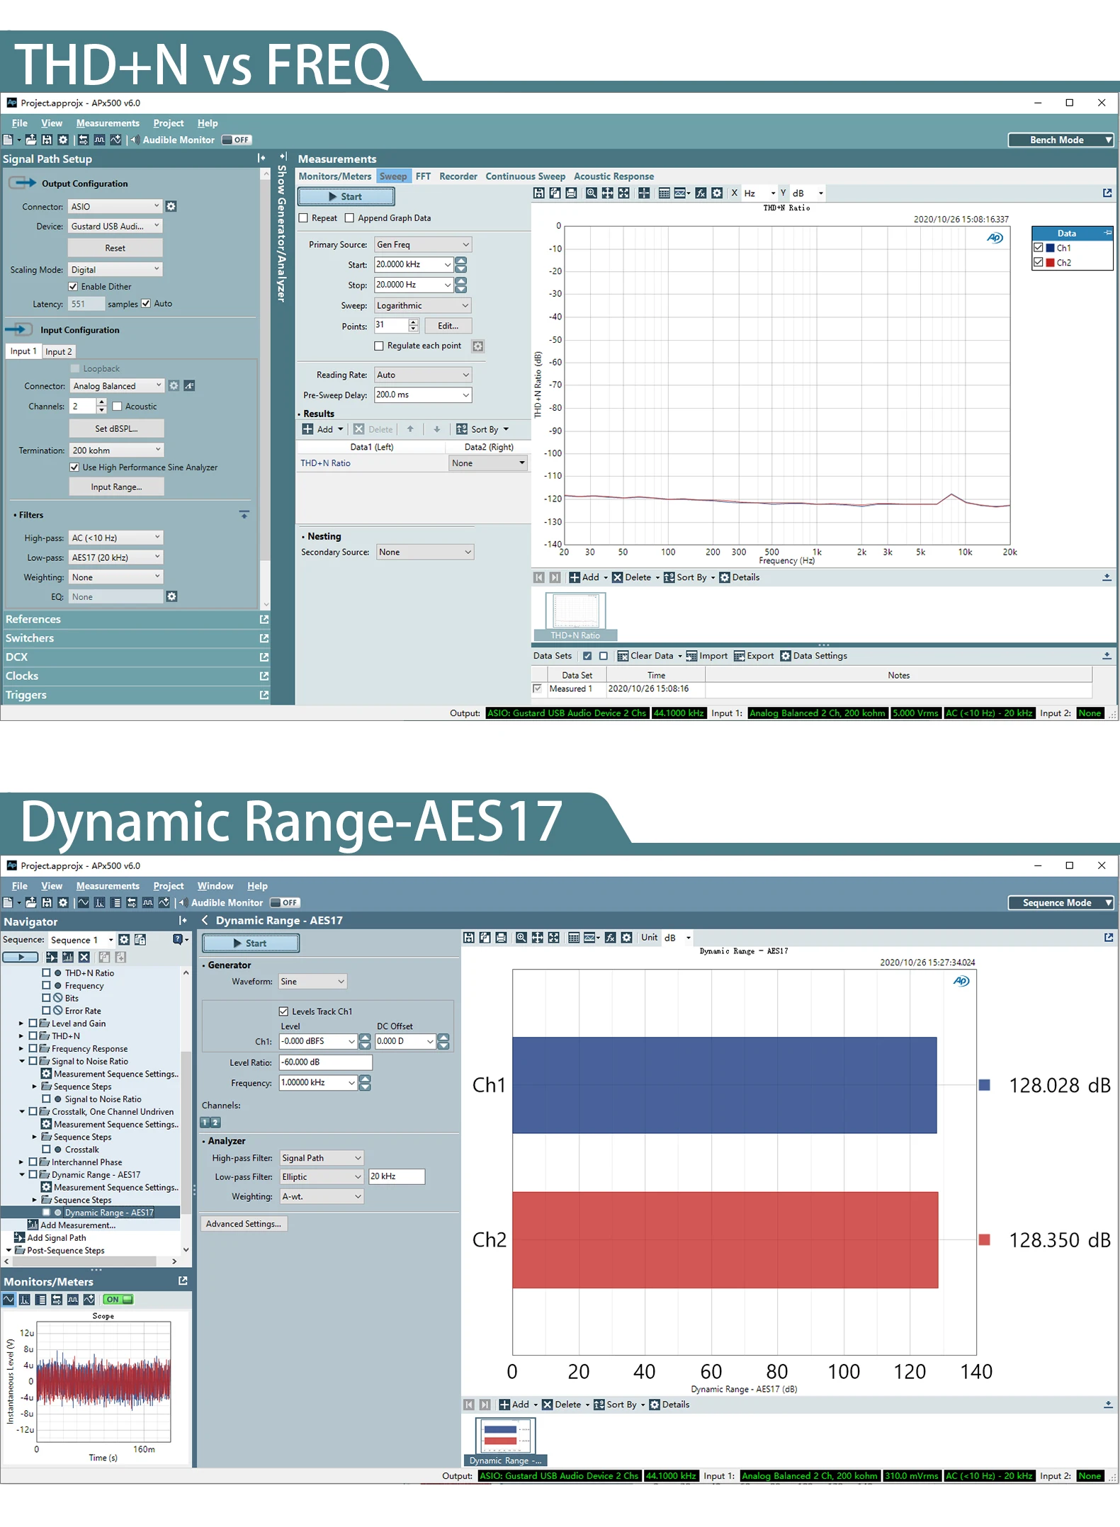The height and width of the screenshot is (1527, 1120).
Task: Expand the Bench Mode dropdown
Action: tap(1060, 140)
